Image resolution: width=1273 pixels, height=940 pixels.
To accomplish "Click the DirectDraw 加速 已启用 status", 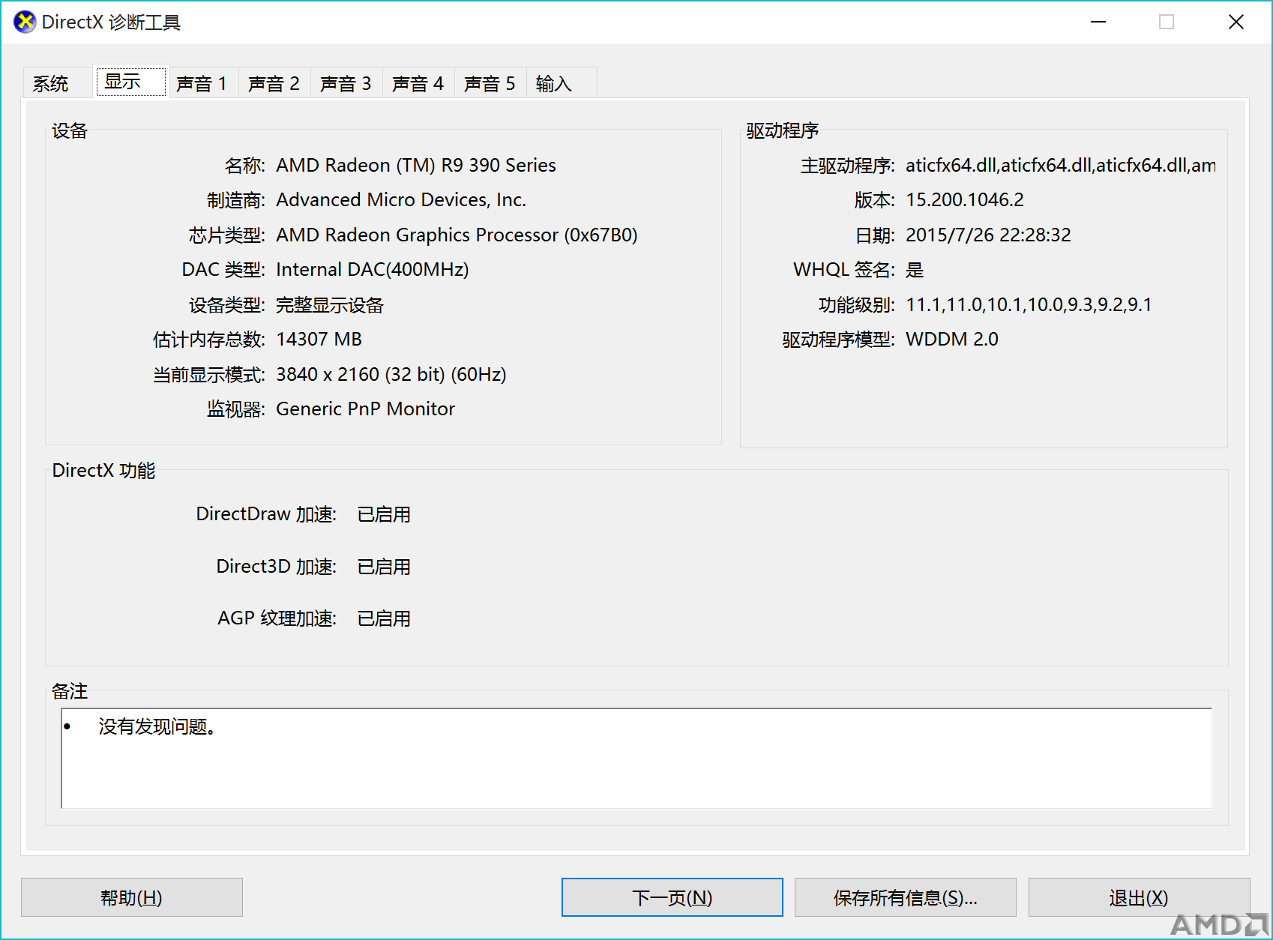I will [x=384, y=514].
